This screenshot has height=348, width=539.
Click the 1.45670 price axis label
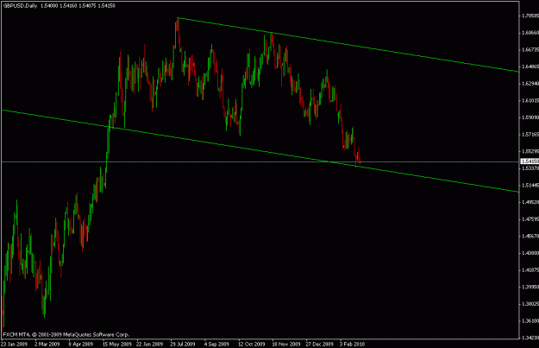tap(530, 236)
